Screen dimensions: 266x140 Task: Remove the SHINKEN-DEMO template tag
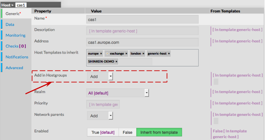click(x=117, y=62)
